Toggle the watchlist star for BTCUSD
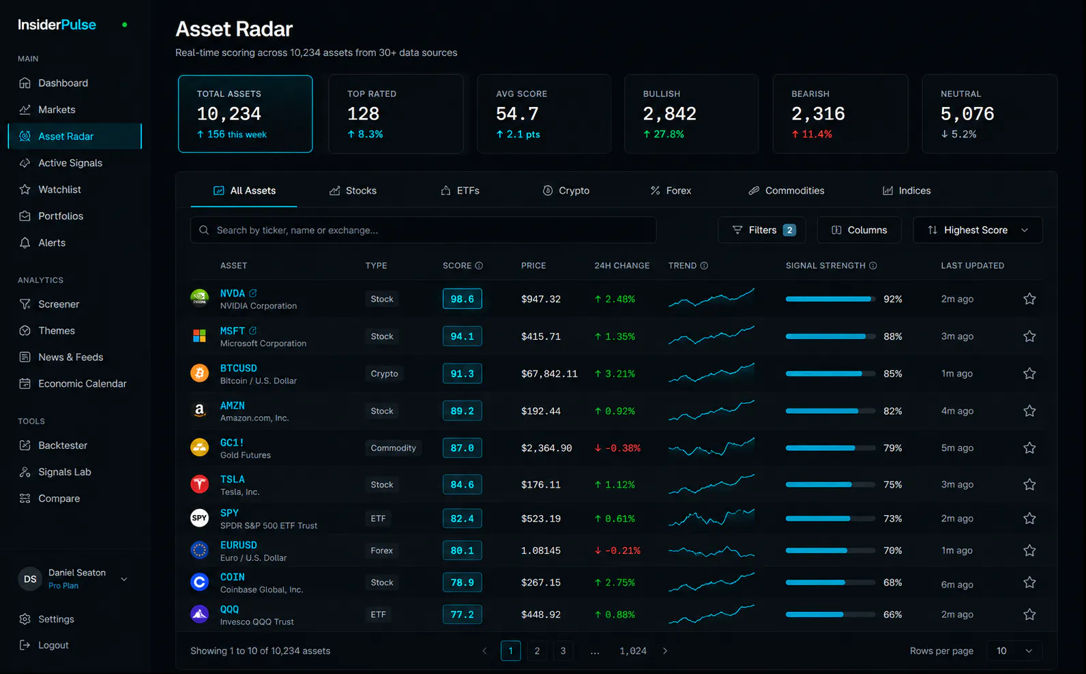The width and height of the screenshot is (1086, 674). tap(1029, 374)
